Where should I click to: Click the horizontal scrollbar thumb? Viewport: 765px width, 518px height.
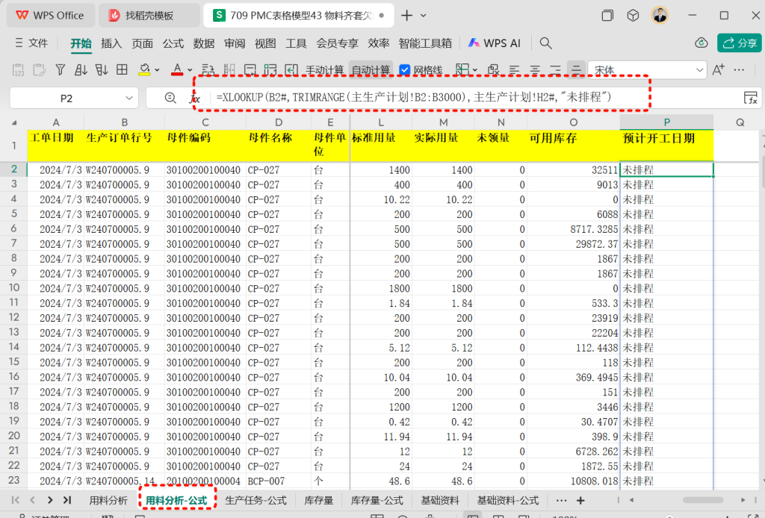(703, 500)
